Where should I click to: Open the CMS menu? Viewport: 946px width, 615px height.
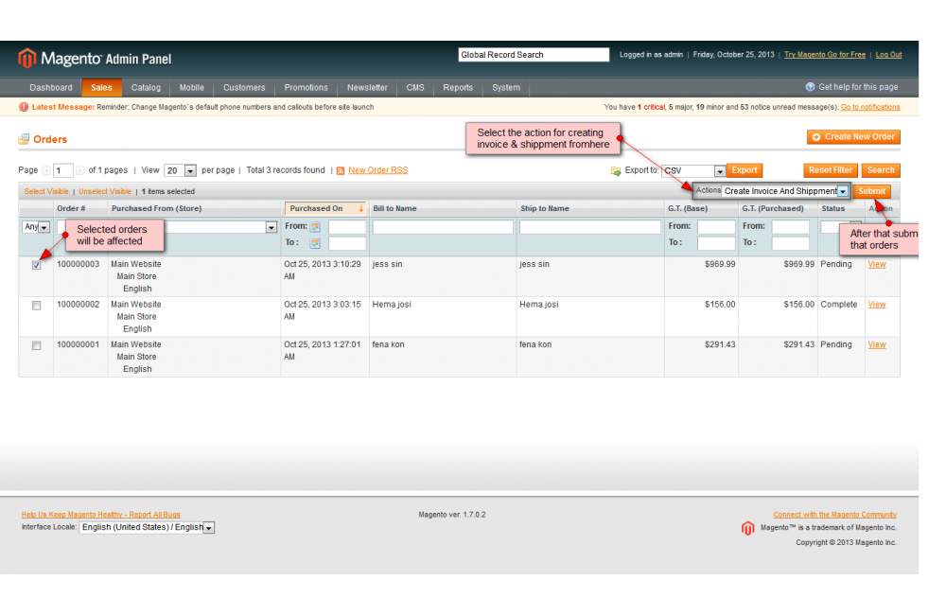[x=415, y=87]
